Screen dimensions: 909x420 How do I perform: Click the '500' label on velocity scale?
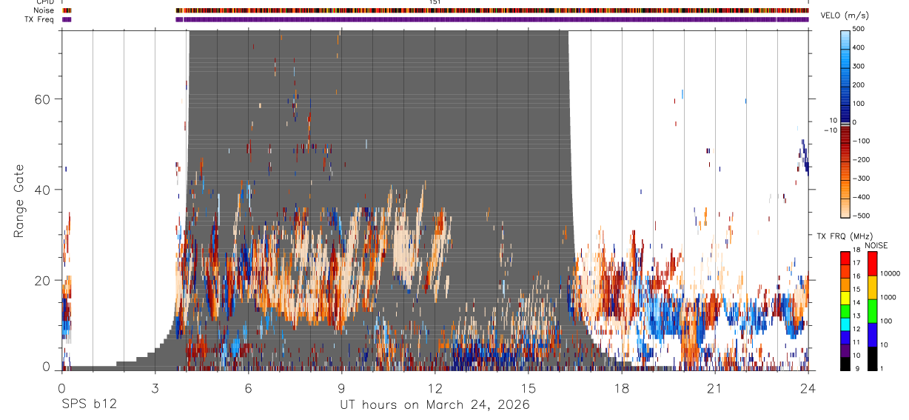coord(860,29)
